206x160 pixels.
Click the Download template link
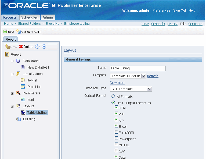(x=117, y=83)
